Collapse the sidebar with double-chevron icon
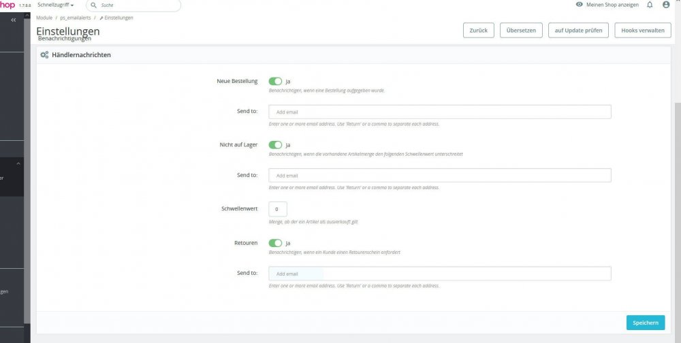This screenshot has height=343, width=681. click(14, 20)
